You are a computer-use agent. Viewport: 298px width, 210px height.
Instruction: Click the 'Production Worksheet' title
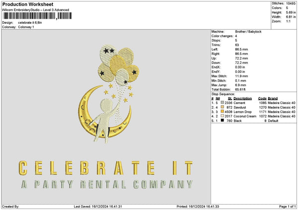[28, 4]
